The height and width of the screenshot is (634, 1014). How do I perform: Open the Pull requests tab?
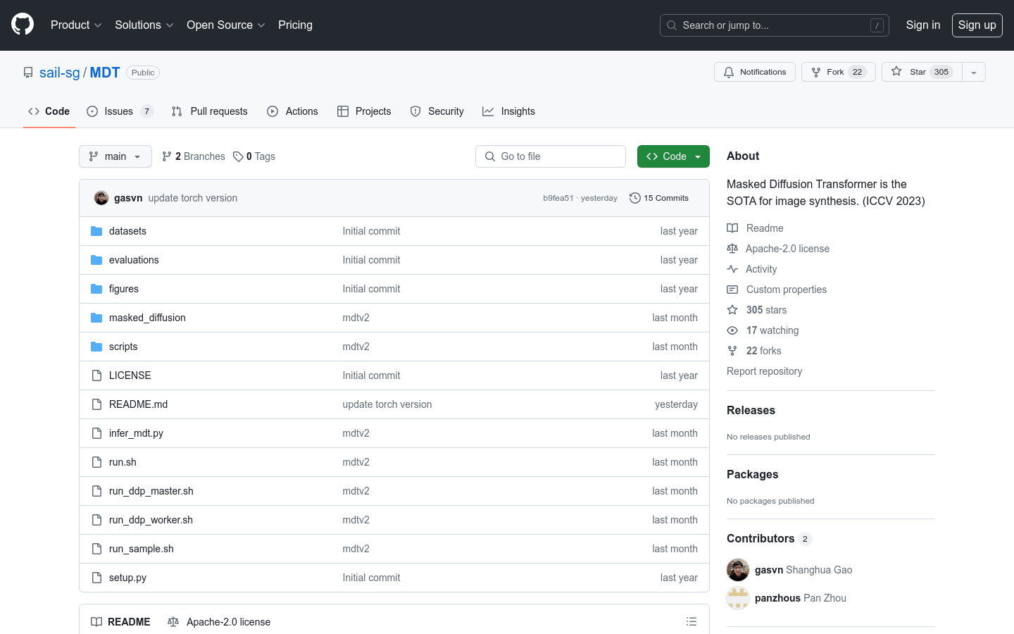click(x=210, y=111)
